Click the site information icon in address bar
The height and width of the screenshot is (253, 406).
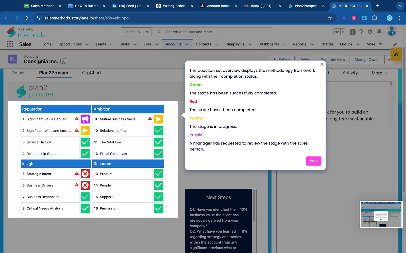[x=39, y=18]
